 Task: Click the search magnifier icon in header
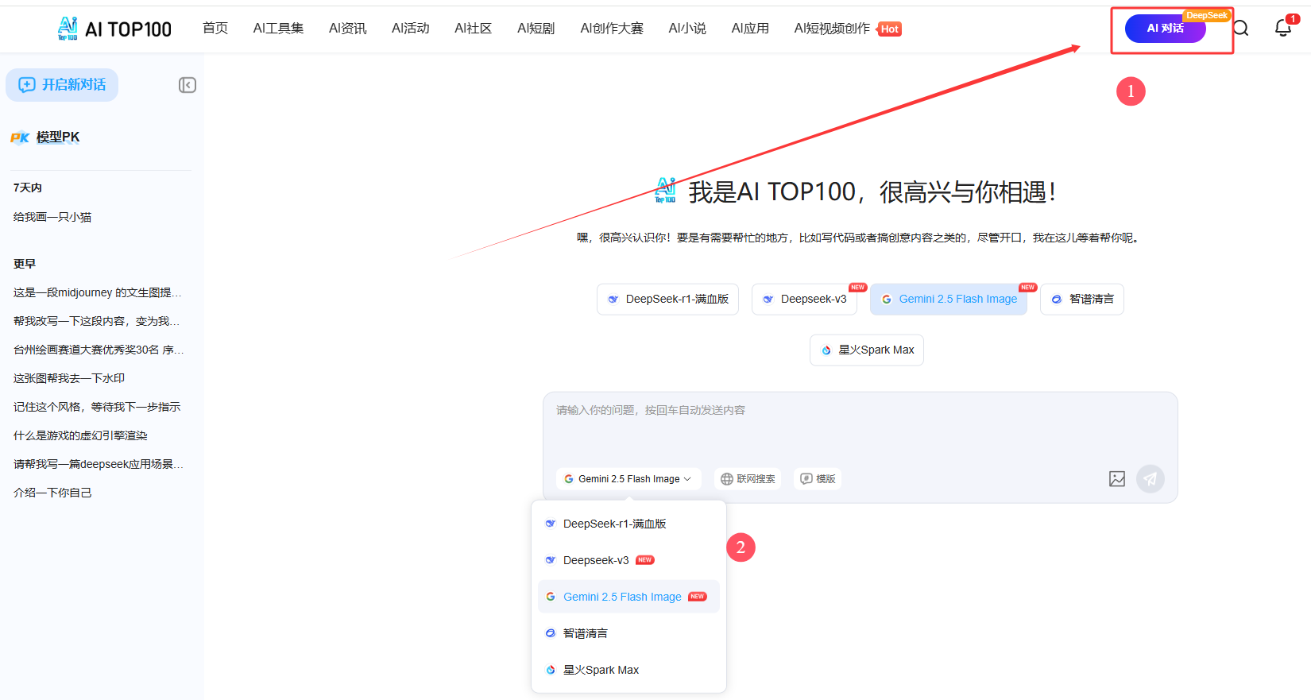click(1240, 29)
